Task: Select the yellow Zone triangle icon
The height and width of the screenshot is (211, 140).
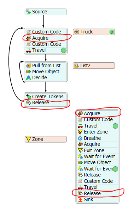Action: (29, 139)
